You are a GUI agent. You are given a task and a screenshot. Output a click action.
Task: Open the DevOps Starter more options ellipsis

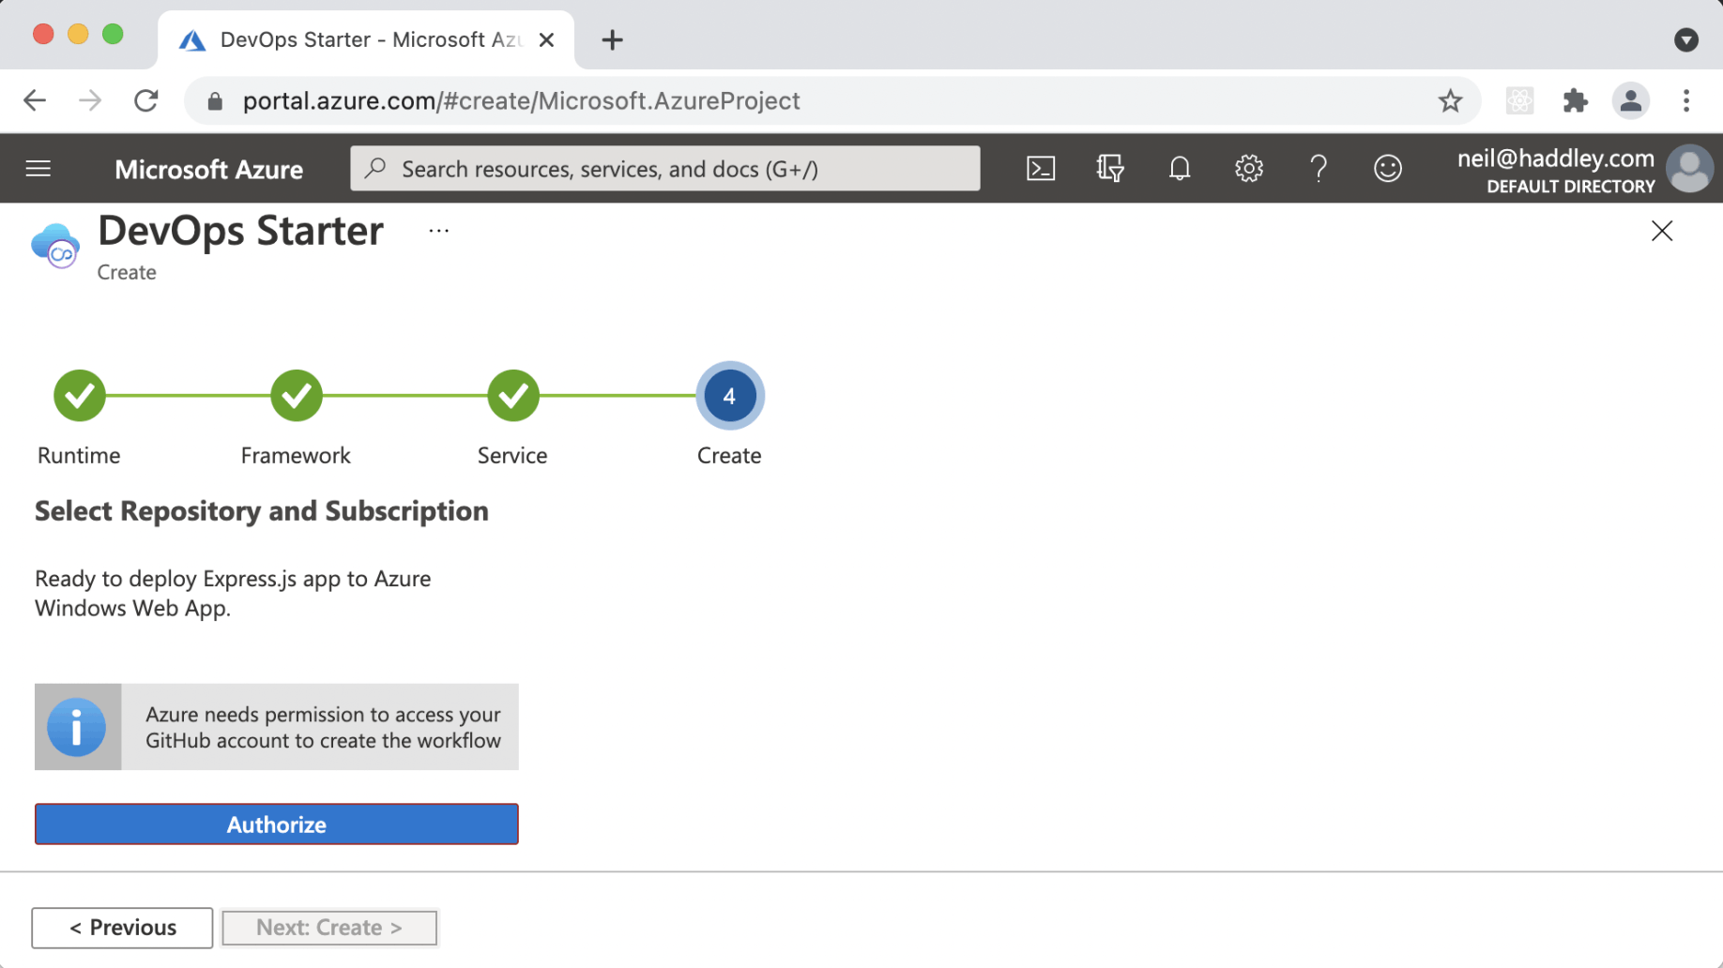(438, 231)
